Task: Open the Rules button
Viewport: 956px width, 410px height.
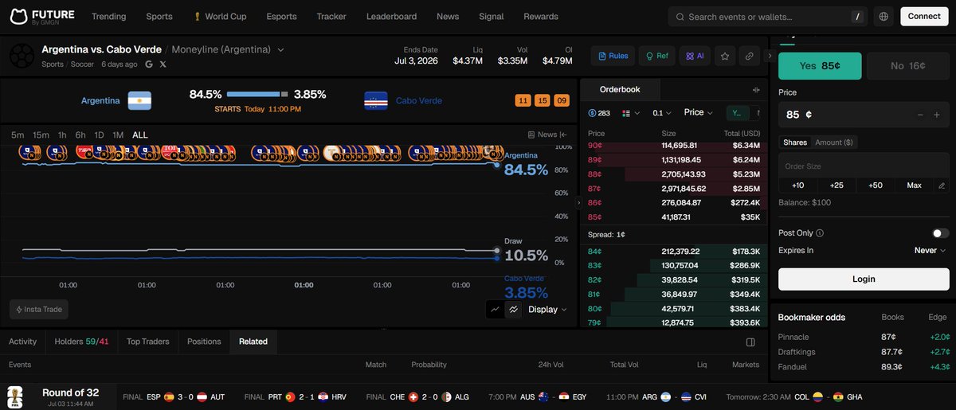Action: (x=612, y=56)
